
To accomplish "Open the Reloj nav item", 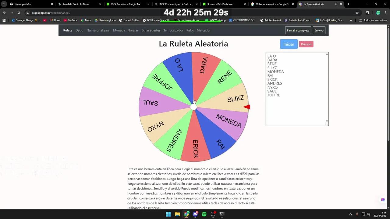I will click(190, 30).
